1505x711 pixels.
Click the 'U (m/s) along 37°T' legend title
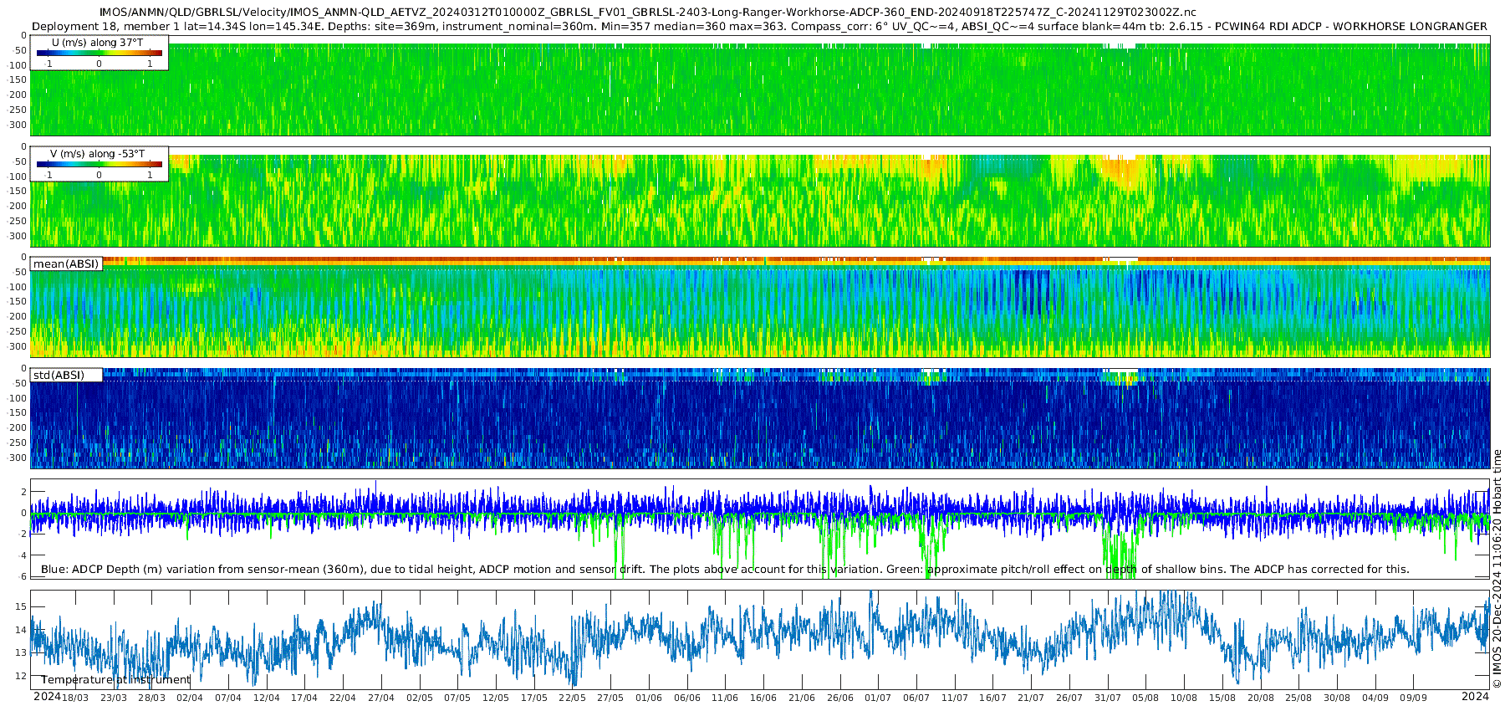[x=97, y=43]
